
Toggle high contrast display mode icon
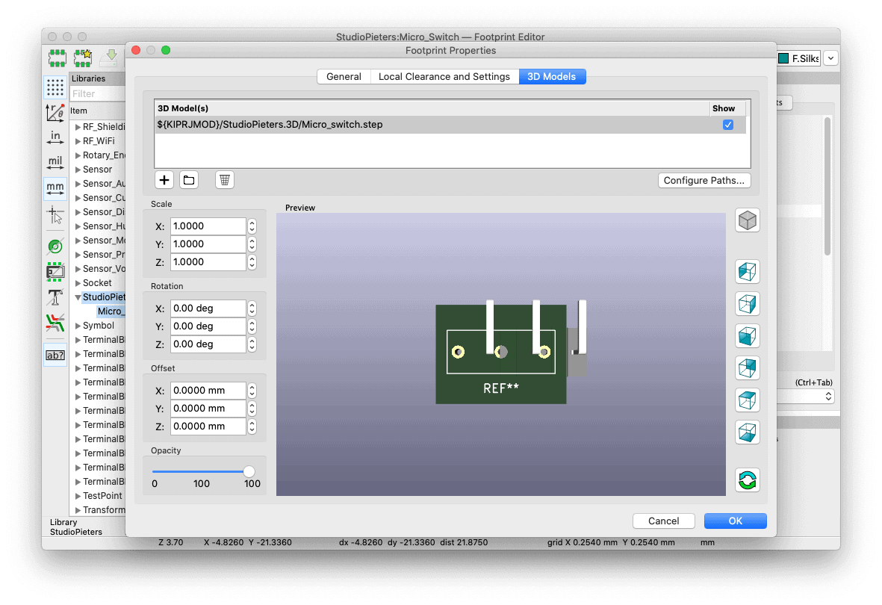click(x=55, y=323)
